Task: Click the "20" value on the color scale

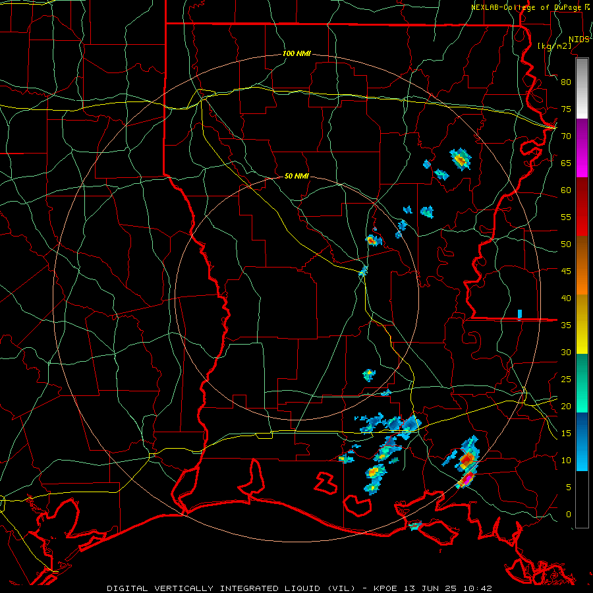Action: 566,406
